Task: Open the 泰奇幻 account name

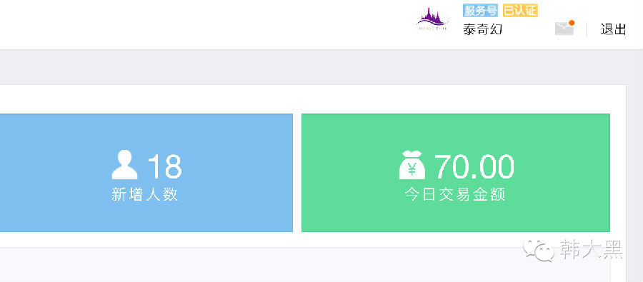Action: 483,29
